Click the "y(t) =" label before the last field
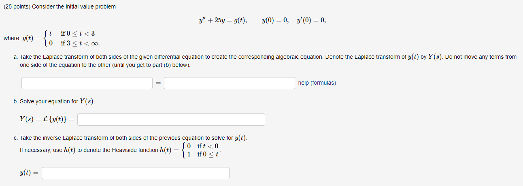The image size is (523, 186). pos(29,173)
